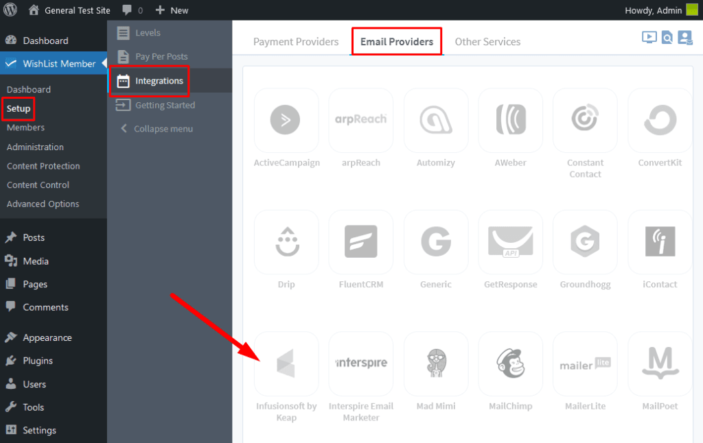This screenshot has height=443, width=703.
Task: Select the arpReach provider icon
Action: (361, 120)
